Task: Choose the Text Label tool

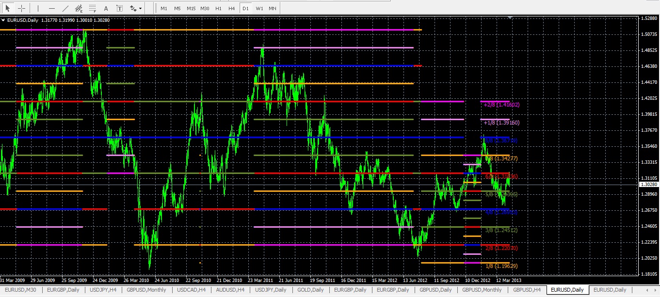Action: pyautogui.click(x=120, y=8)
